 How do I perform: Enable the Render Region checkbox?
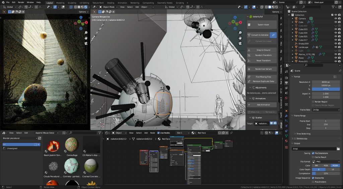pyautogui.click(x=313, y=102)
